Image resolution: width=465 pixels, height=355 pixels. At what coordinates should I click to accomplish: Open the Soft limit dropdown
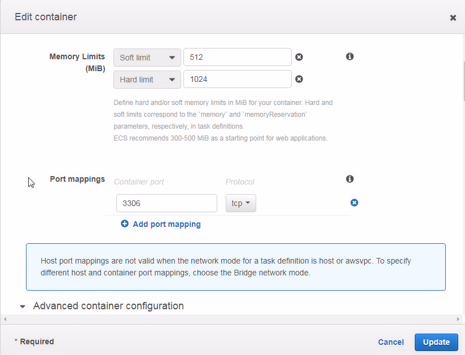(147, 58)
